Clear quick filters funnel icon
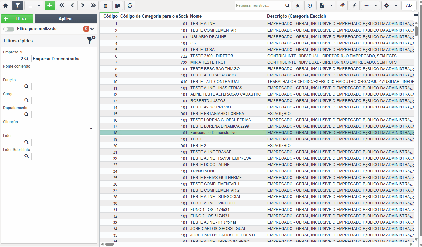 pos(91,40)
